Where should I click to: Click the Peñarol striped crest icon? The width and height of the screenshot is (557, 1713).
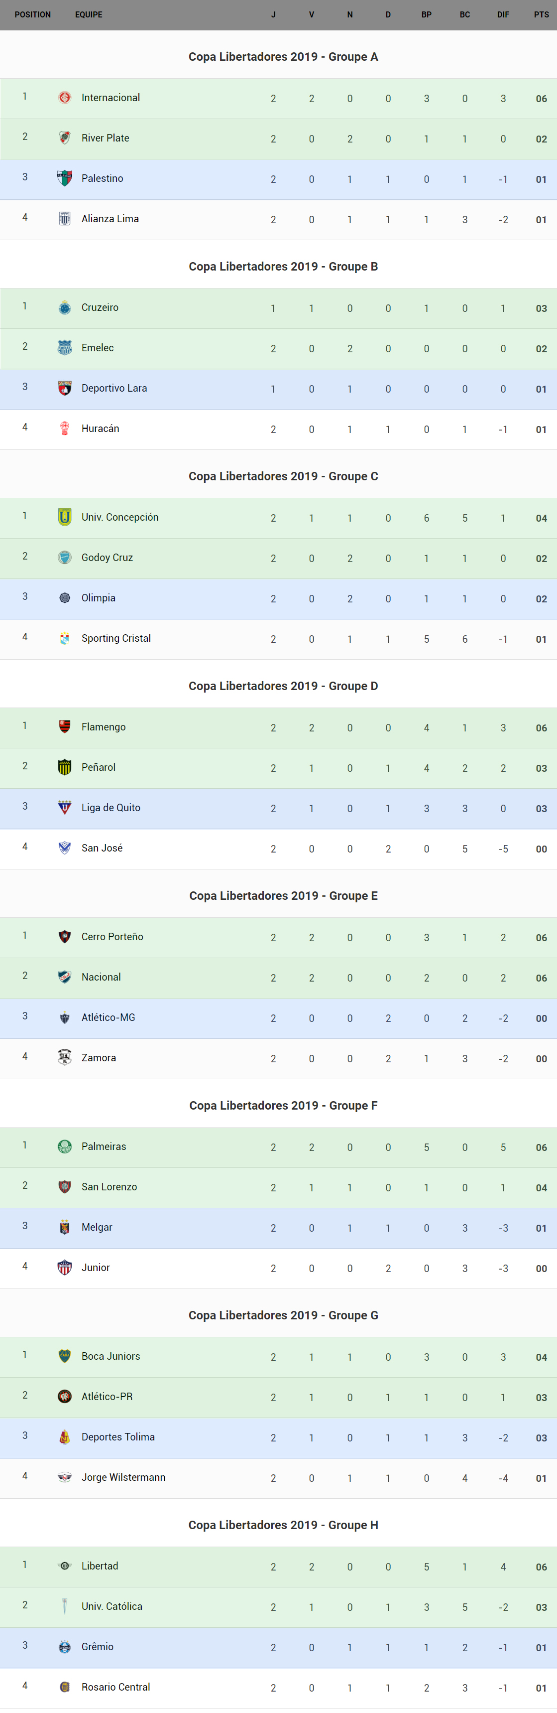tap(65, 767)
